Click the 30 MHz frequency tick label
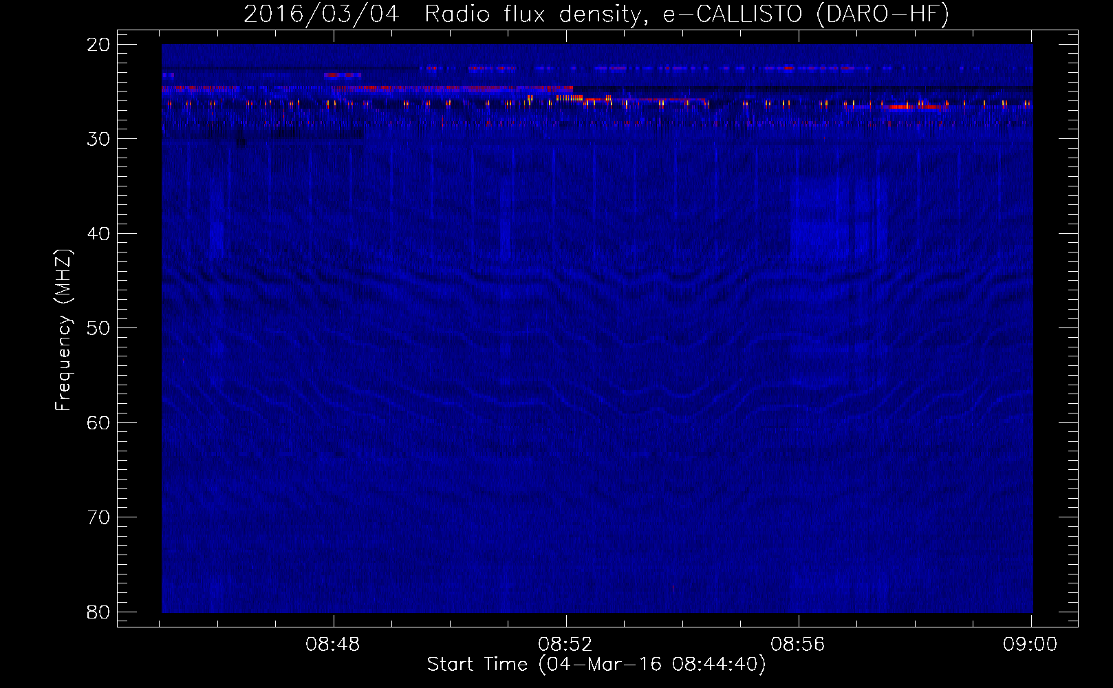Screen dimensions: 1113x688 tap(98, 139)
